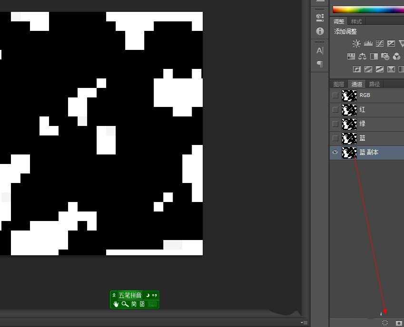
Task: Open the panel flyout menu at bottom
Action: pyautogui.click(x=304, y=323)
